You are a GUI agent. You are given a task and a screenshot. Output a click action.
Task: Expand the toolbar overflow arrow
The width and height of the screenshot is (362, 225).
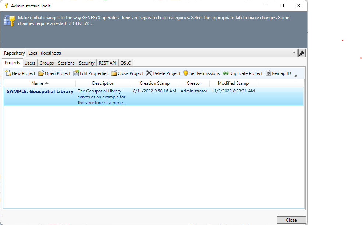[295, 76]
